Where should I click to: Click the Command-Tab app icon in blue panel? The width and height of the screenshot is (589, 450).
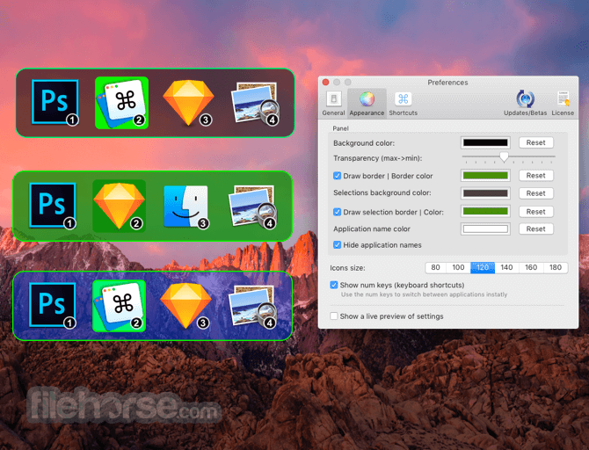[119, 306]
